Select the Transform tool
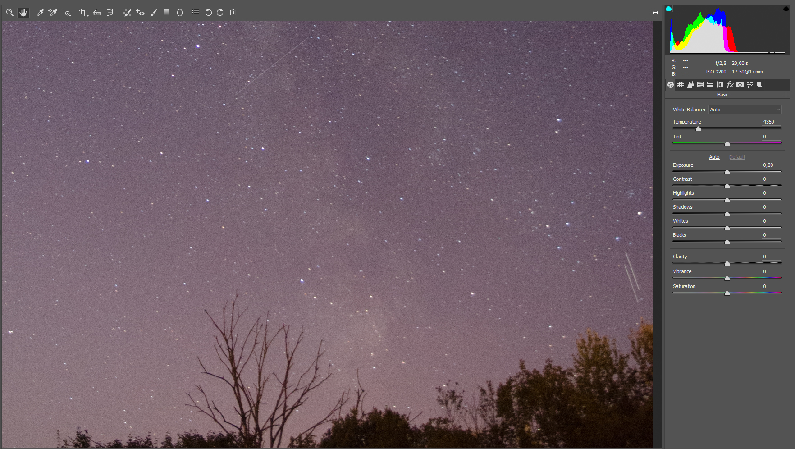The width and height of the screenshot is (795, 449). click(x=110, y=13)
